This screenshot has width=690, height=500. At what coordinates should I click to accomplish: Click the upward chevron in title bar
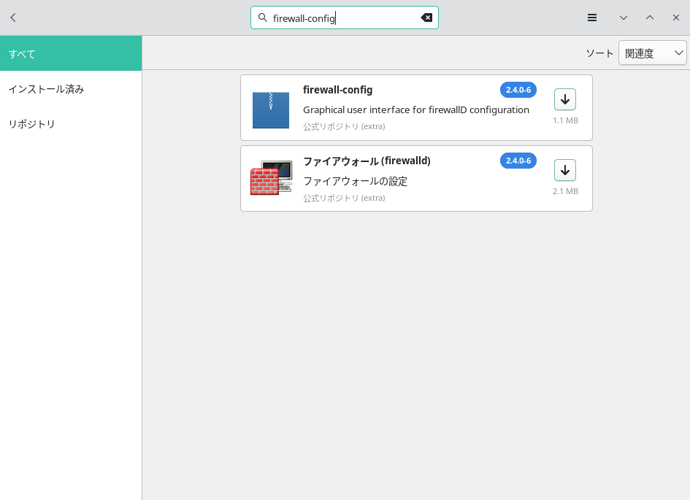click(650, 18)
